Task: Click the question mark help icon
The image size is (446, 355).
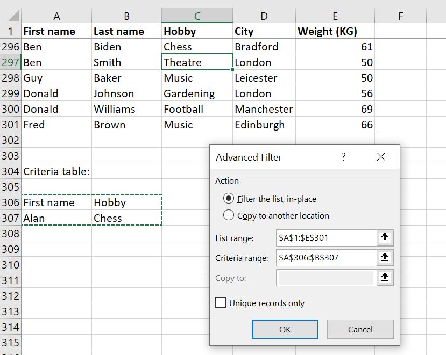Action: [343, 157]
